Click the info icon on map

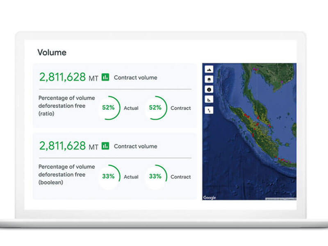(209, 89)
